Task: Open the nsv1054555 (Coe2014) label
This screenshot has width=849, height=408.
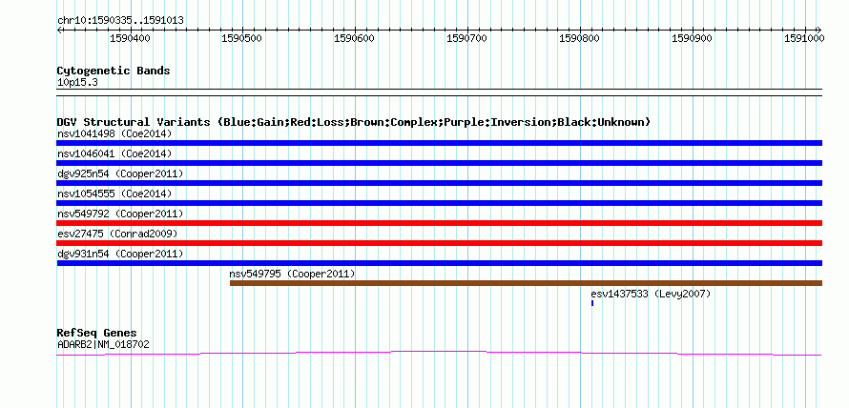Action: [x=114, y=194]
